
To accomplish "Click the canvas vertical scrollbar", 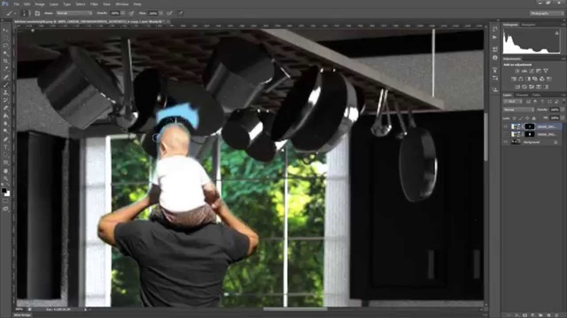I will pos(486,137).
